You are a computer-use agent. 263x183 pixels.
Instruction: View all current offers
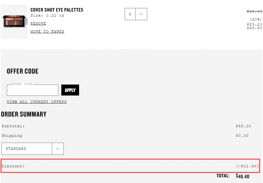point(37,102)
